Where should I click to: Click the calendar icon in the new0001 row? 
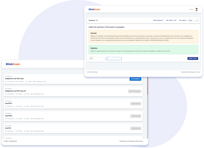pyautogui.click(x=32, y=106)
